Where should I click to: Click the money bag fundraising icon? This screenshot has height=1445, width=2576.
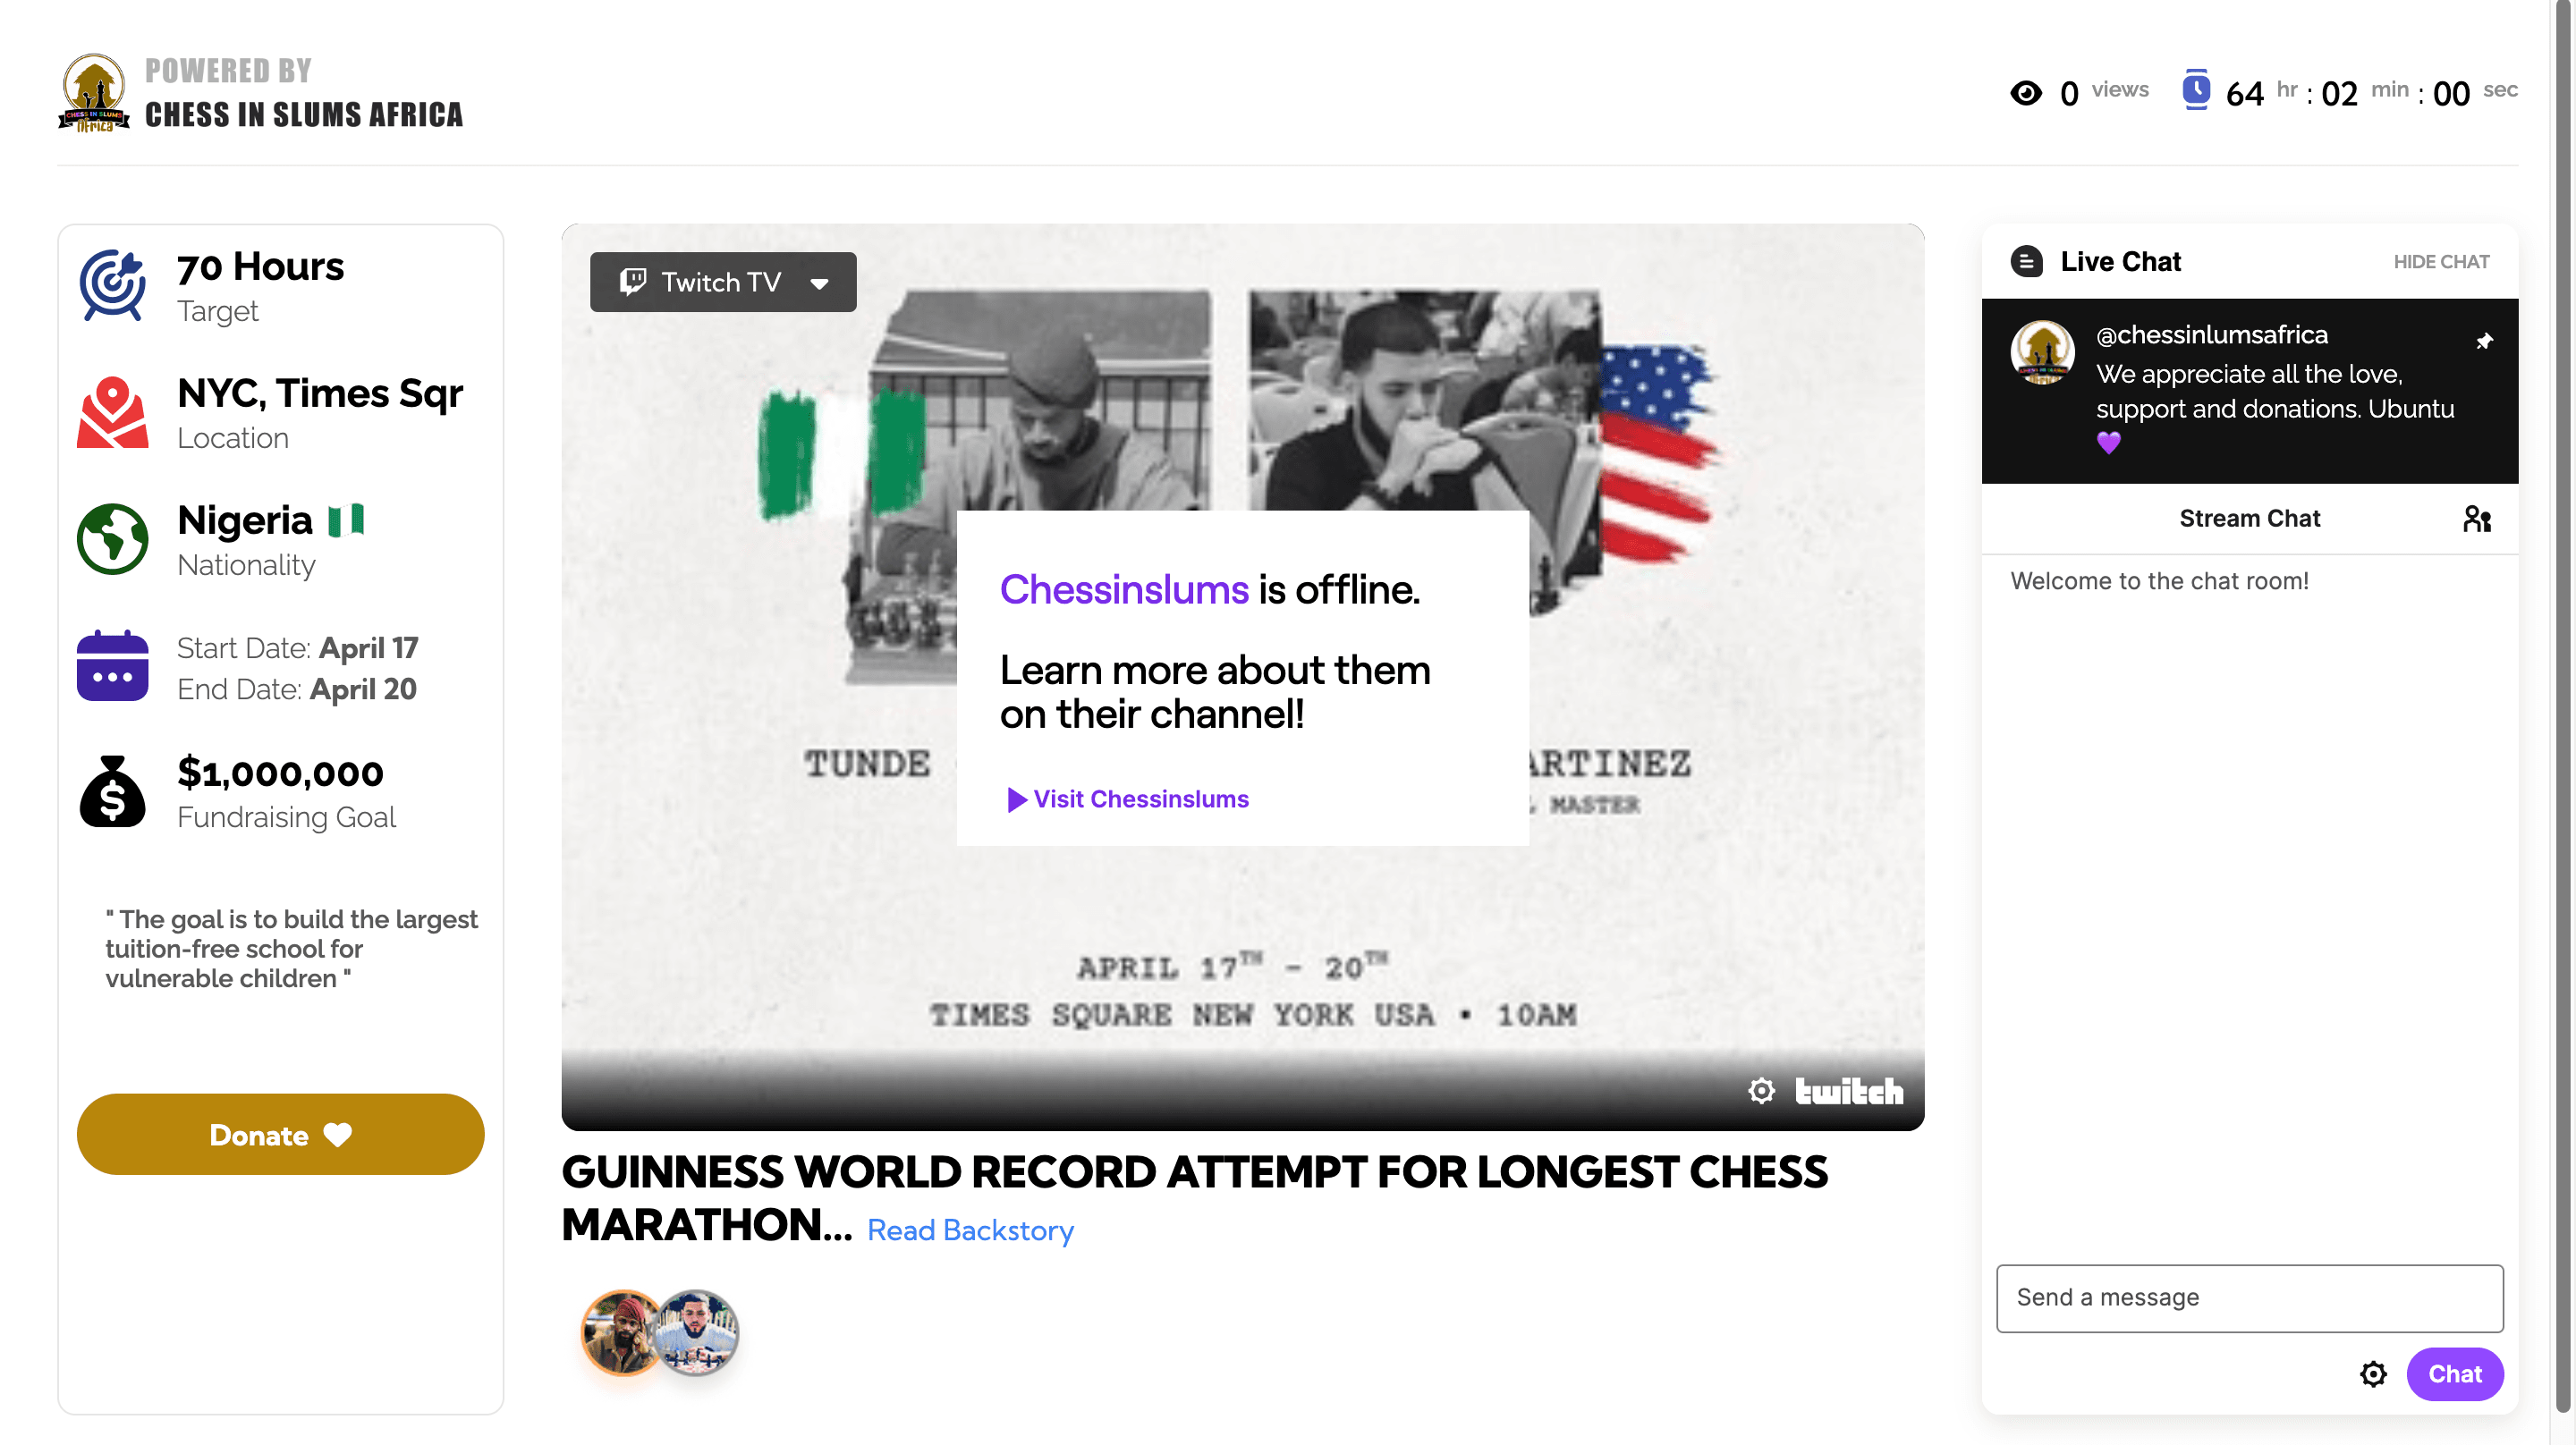(113, 791)
